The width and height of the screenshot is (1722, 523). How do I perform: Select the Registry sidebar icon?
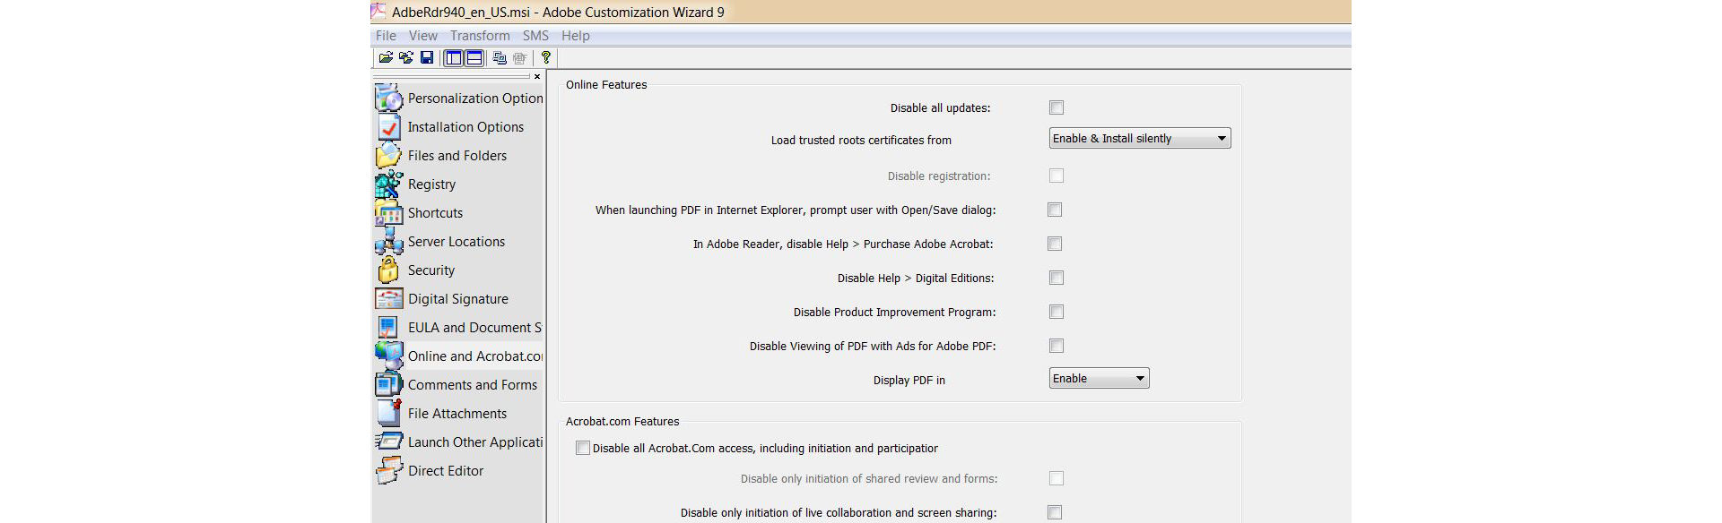pyautogui.click(x=388, y=184)
